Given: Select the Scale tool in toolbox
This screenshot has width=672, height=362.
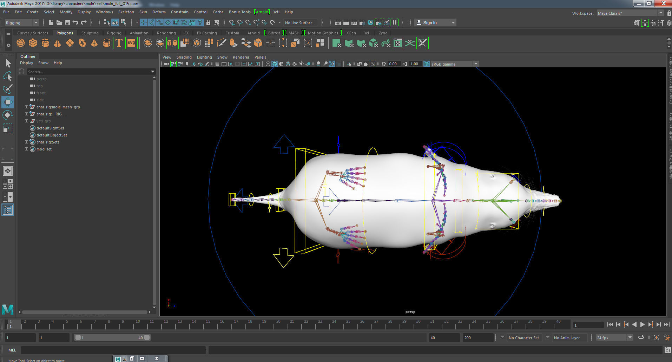Looking at the screenshot, I should point(8,128).
